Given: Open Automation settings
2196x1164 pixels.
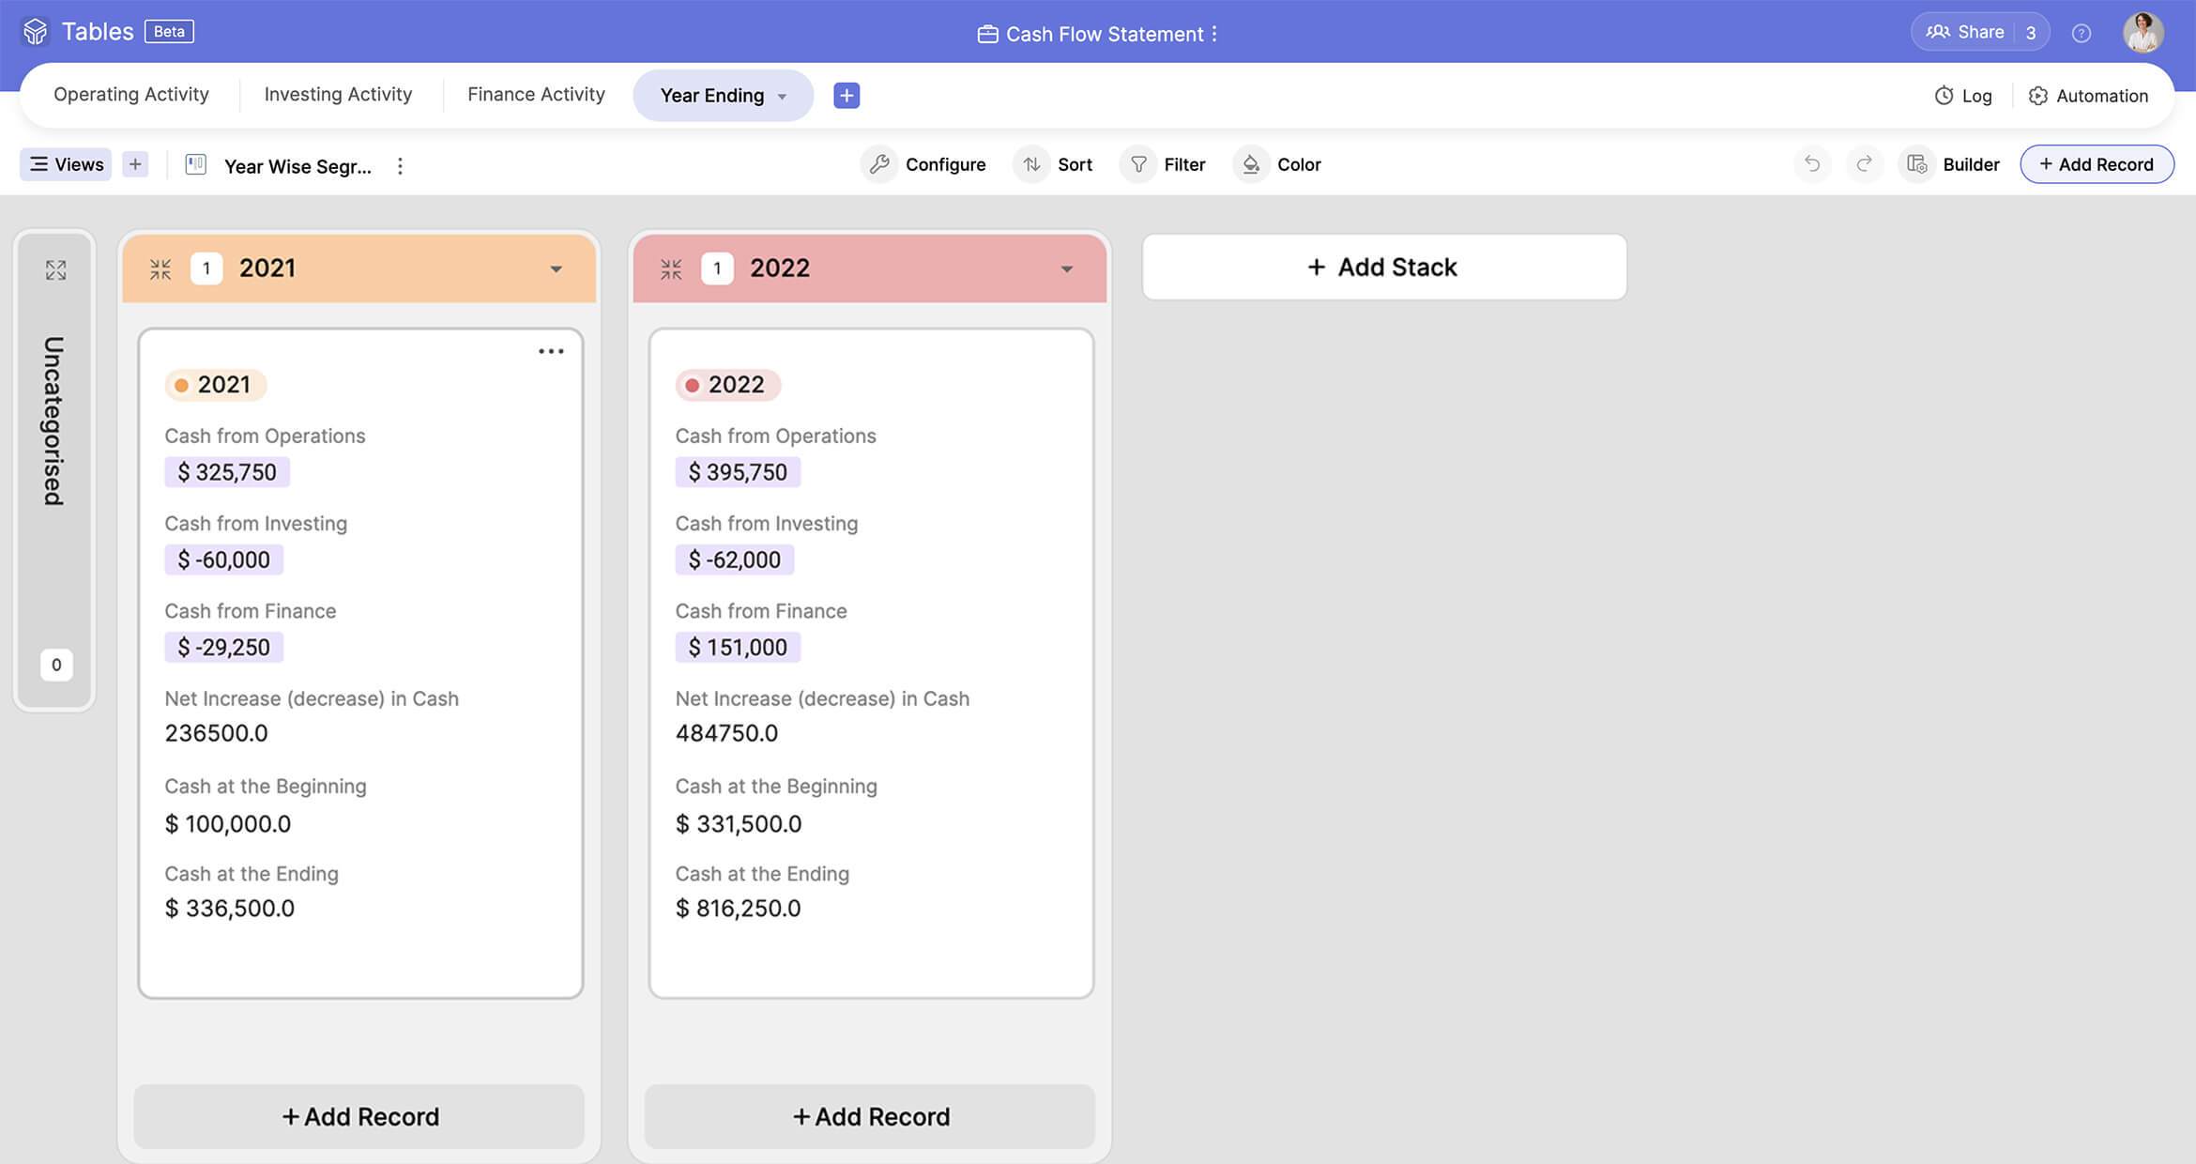Looking at the screenshot, I should [2088, 96].
